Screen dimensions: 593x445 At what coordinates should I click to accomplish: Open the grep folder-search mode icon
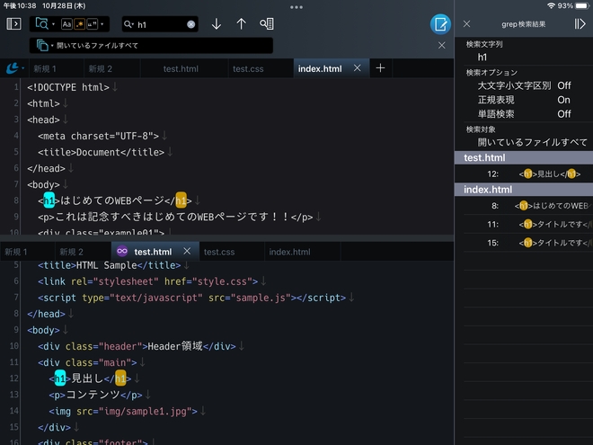[41, 24]
